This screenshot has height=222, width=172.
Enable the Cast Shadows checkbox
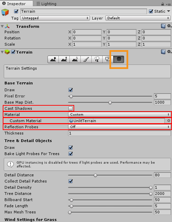[70, 108]
